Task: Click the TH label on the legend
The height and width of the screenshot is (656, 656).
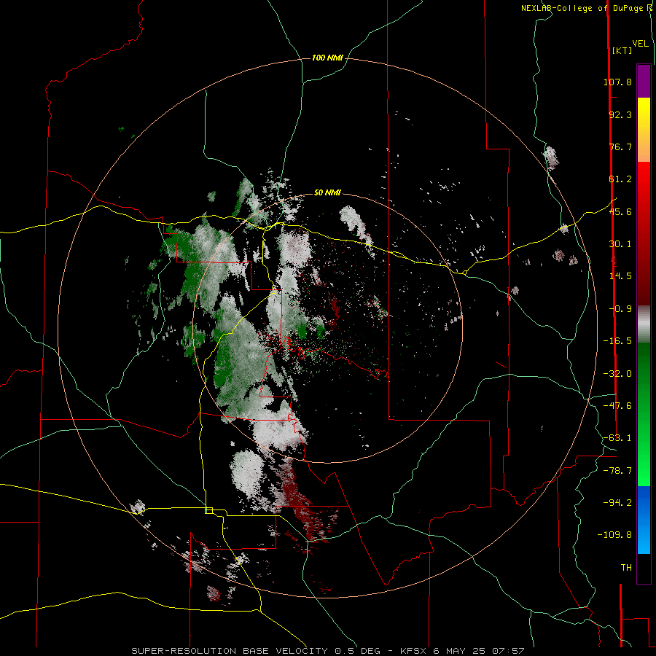Action: point(626,568)
